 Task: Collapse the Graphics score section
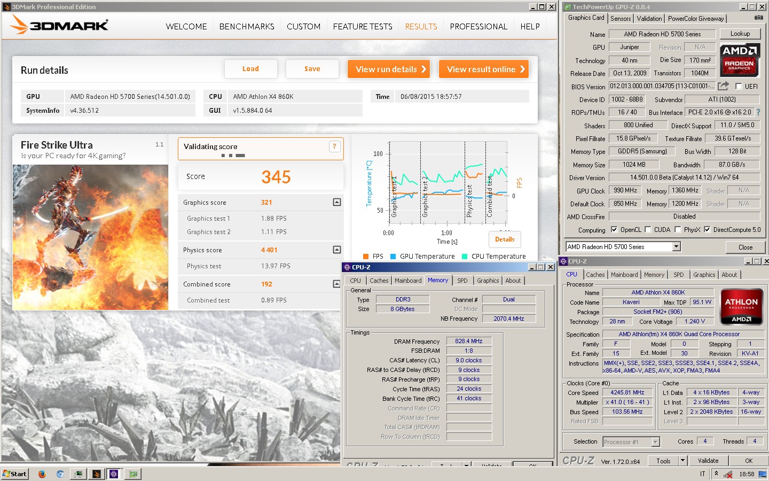coord(336,202)
